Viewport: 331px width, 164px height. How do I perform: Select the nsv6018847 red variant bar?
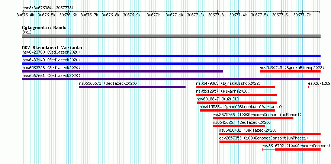[237, 103]
